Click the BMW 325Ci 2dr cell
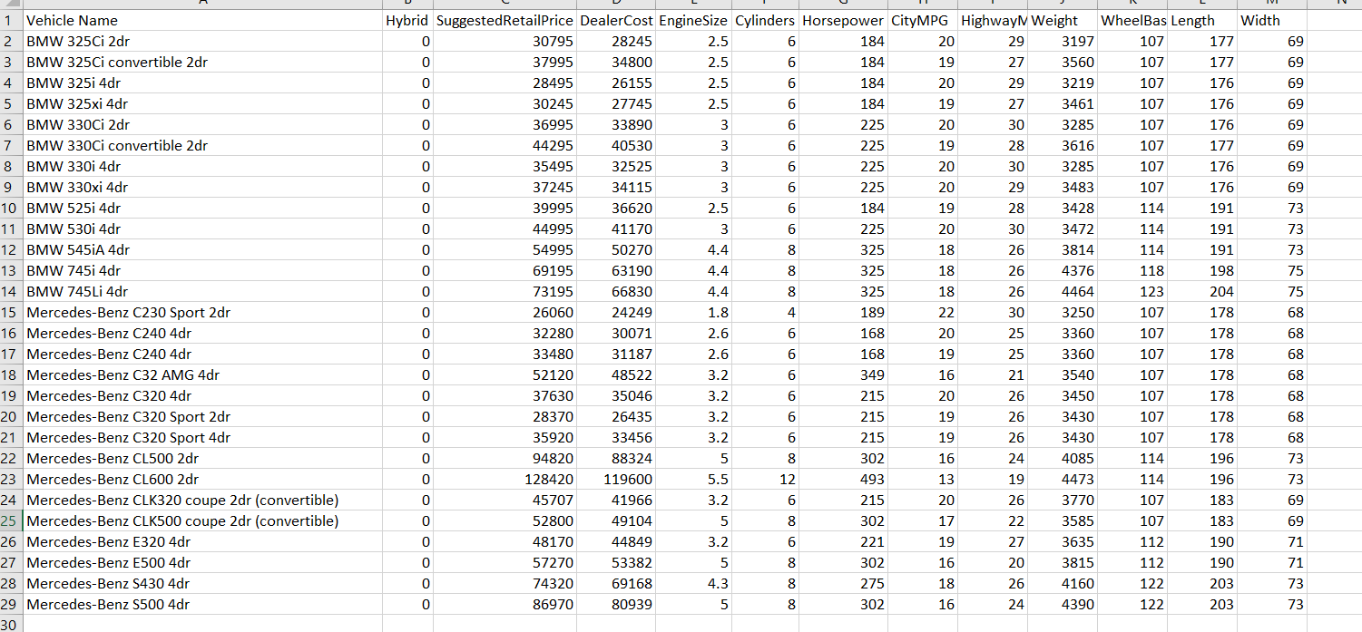The image size is (1362, 632). point(202,41)
